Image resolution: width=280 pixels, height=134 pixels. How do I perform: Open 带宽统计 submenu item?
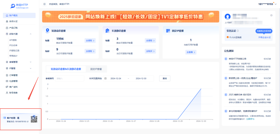pyautogui.click(x=13, y=56)
